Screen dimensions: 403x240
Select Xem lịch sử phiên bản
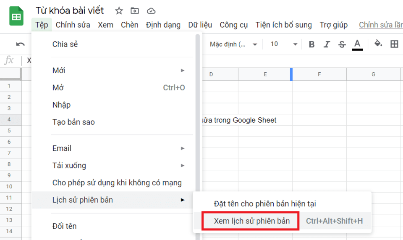click(x=251, y=221)
